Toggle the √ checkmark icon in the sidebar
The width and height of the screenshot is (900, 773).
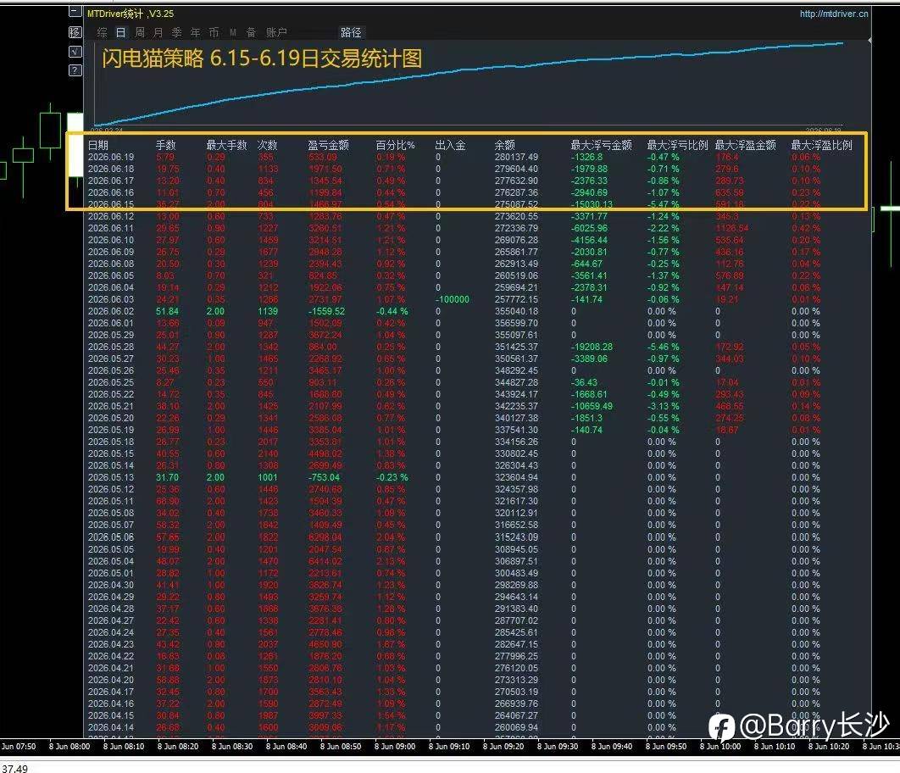[x=75, y=51]
